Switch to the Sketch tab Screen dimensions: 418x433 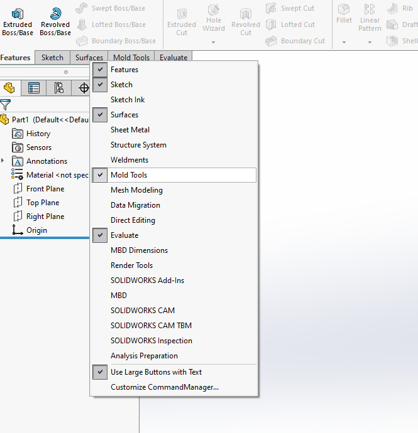tap(52, 58)
